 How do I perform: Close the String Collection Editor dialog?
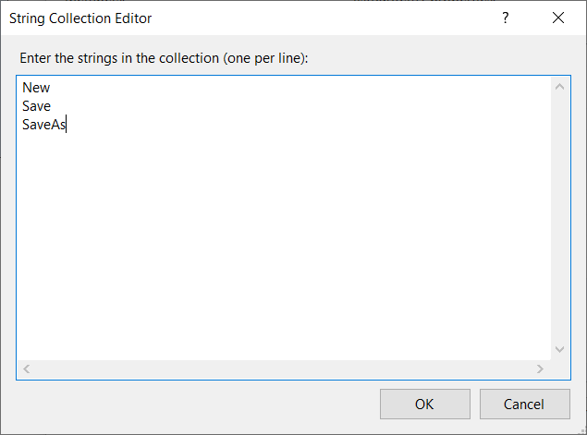pos(557,18)
